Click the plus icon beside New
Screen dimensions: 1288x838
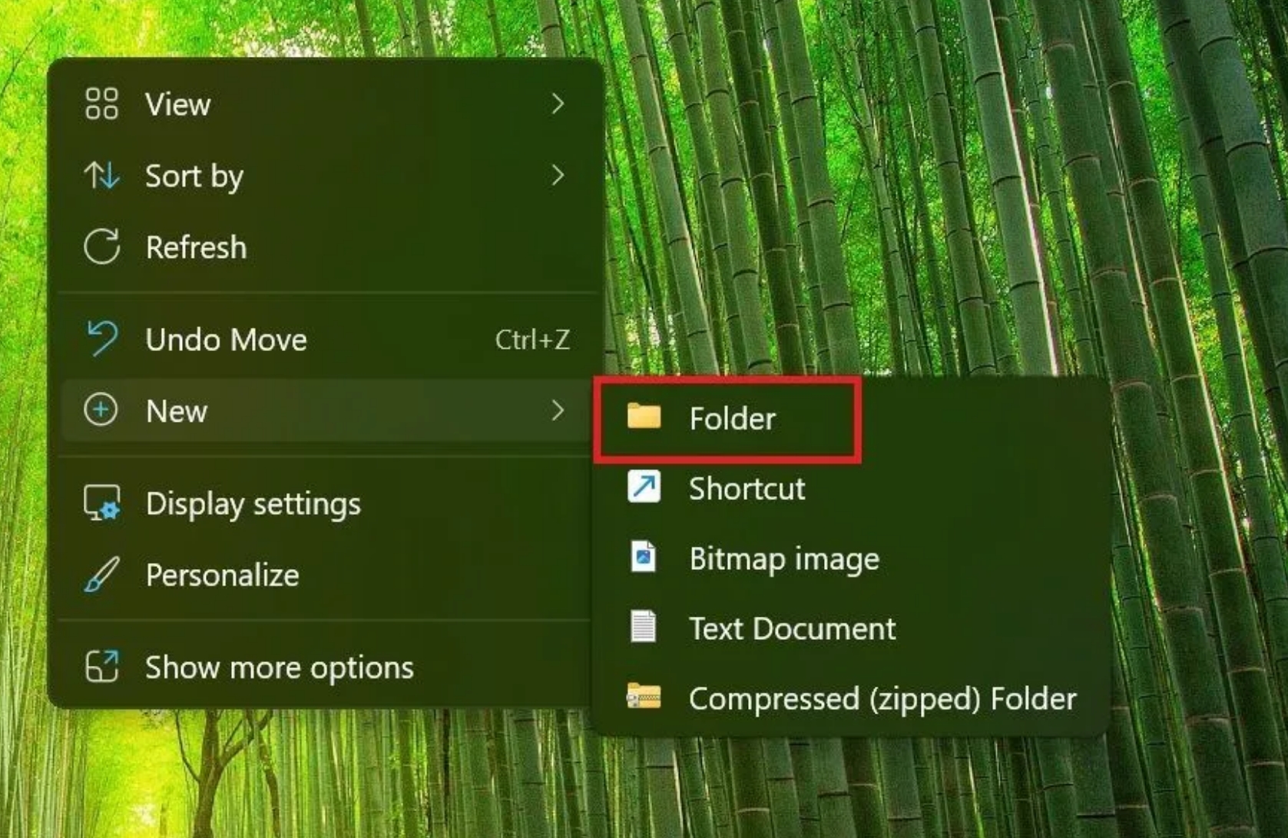point(101,410)
